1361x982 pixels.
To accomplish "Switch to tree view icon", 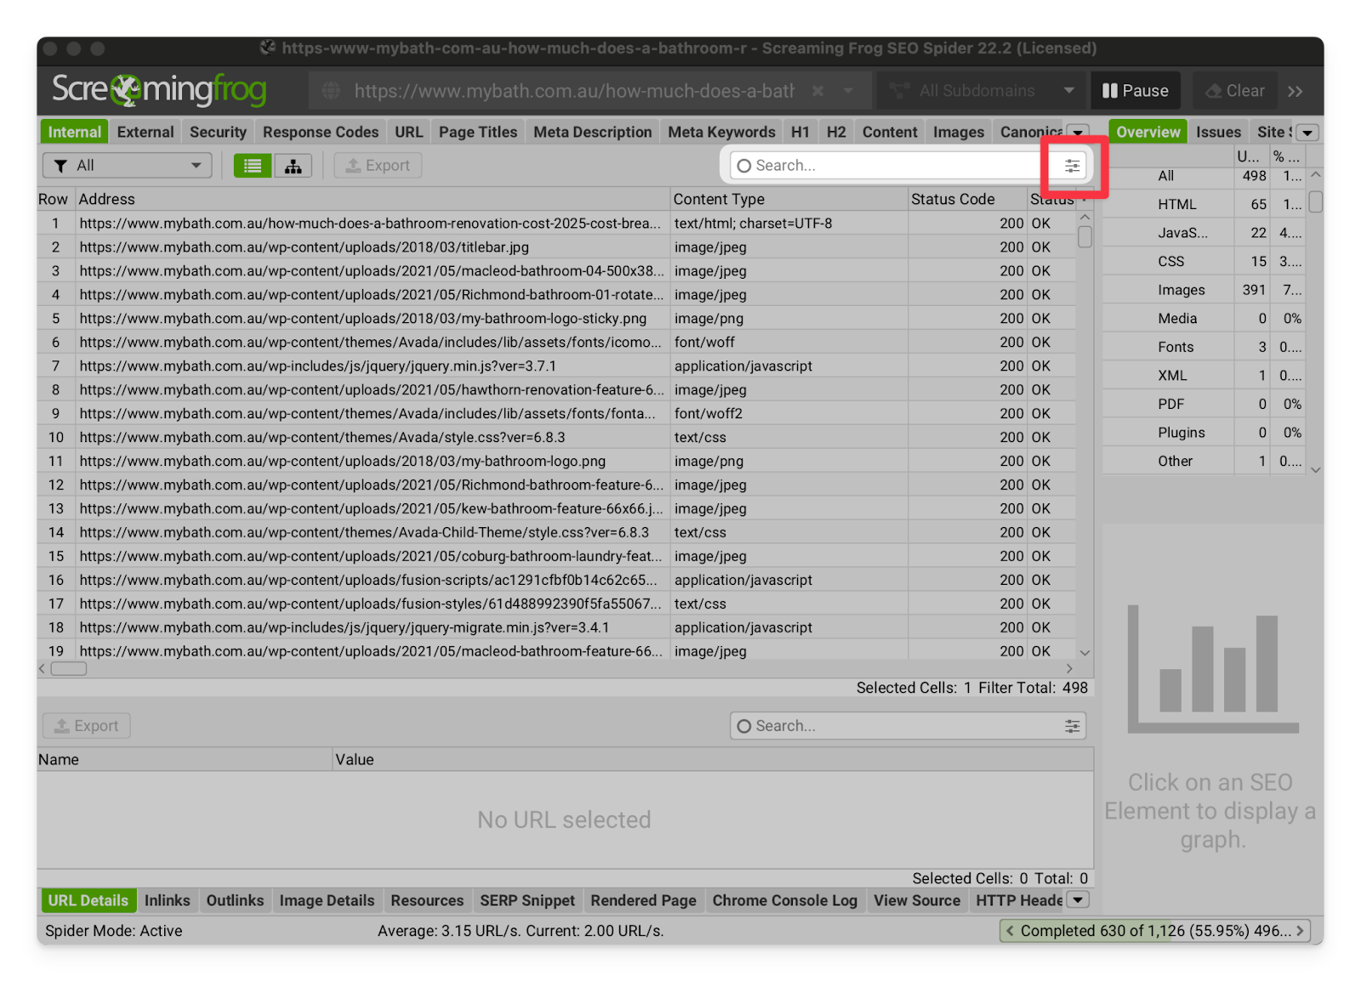I will point(293,166).
